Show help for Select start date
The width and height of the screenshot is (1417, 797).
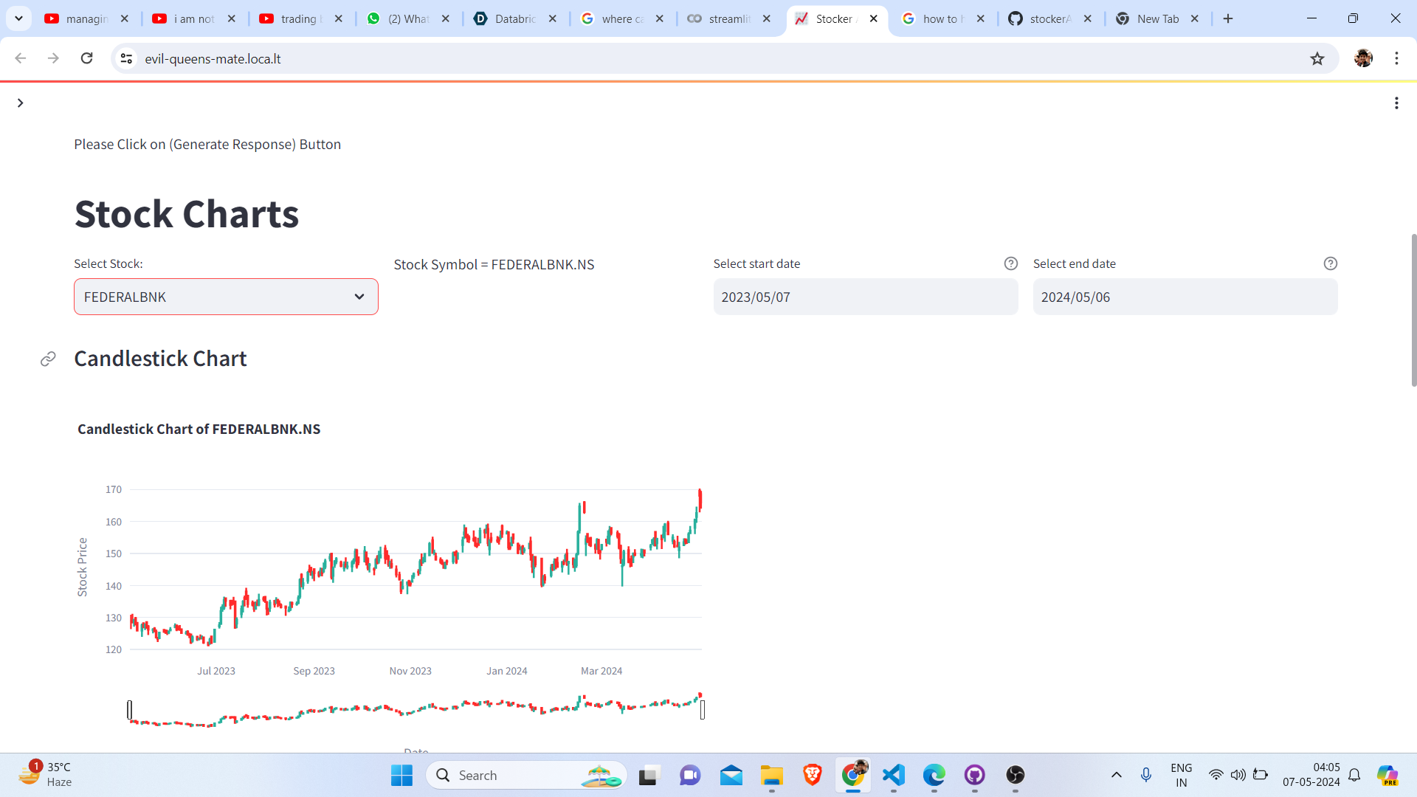[x=1010, y=264]
